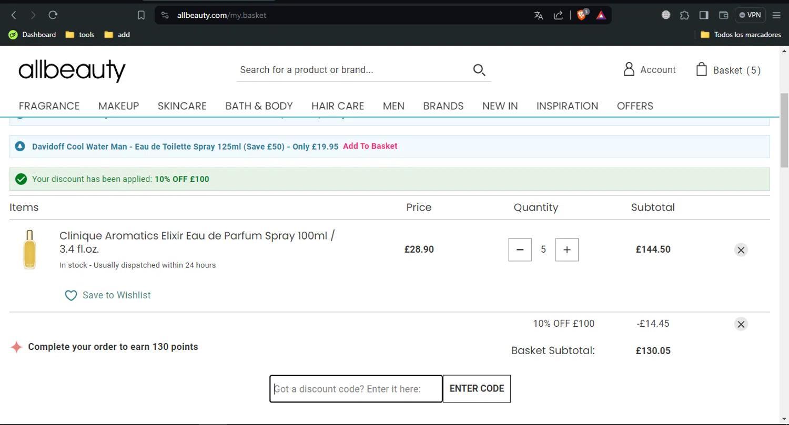
Task: Open the browser hamburger menu
Action: [x=776, y=15]
